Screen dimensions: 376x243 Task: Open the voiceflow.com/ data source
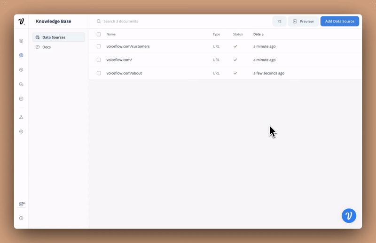coord(119,60)
